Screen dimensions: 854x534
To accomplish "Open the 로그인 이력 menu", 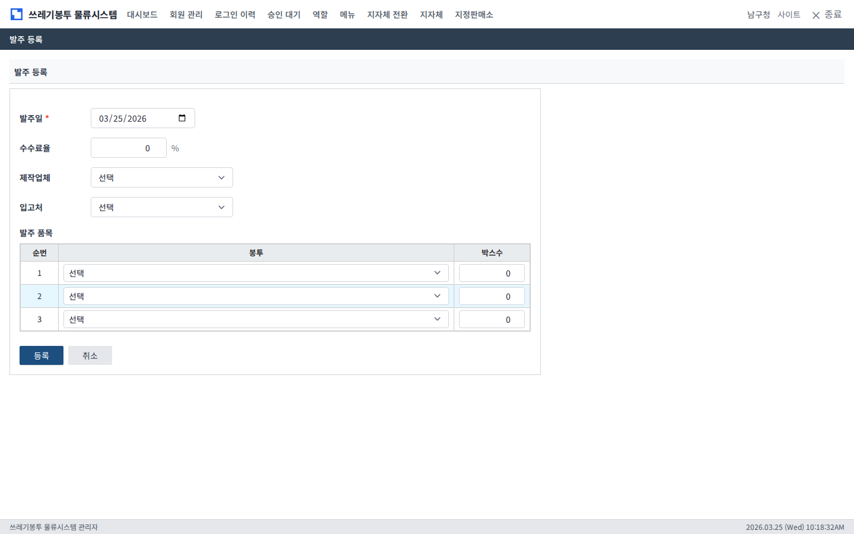I will click(235, 14).
